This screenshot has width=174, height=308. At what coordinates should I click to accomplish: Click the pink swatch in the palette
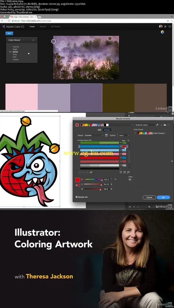(x=21, y=98)
